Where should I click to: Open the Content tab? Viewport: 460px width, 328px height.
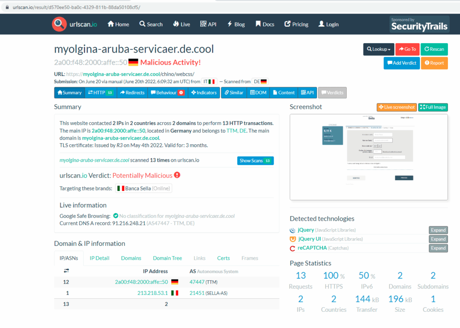(283, 93)
